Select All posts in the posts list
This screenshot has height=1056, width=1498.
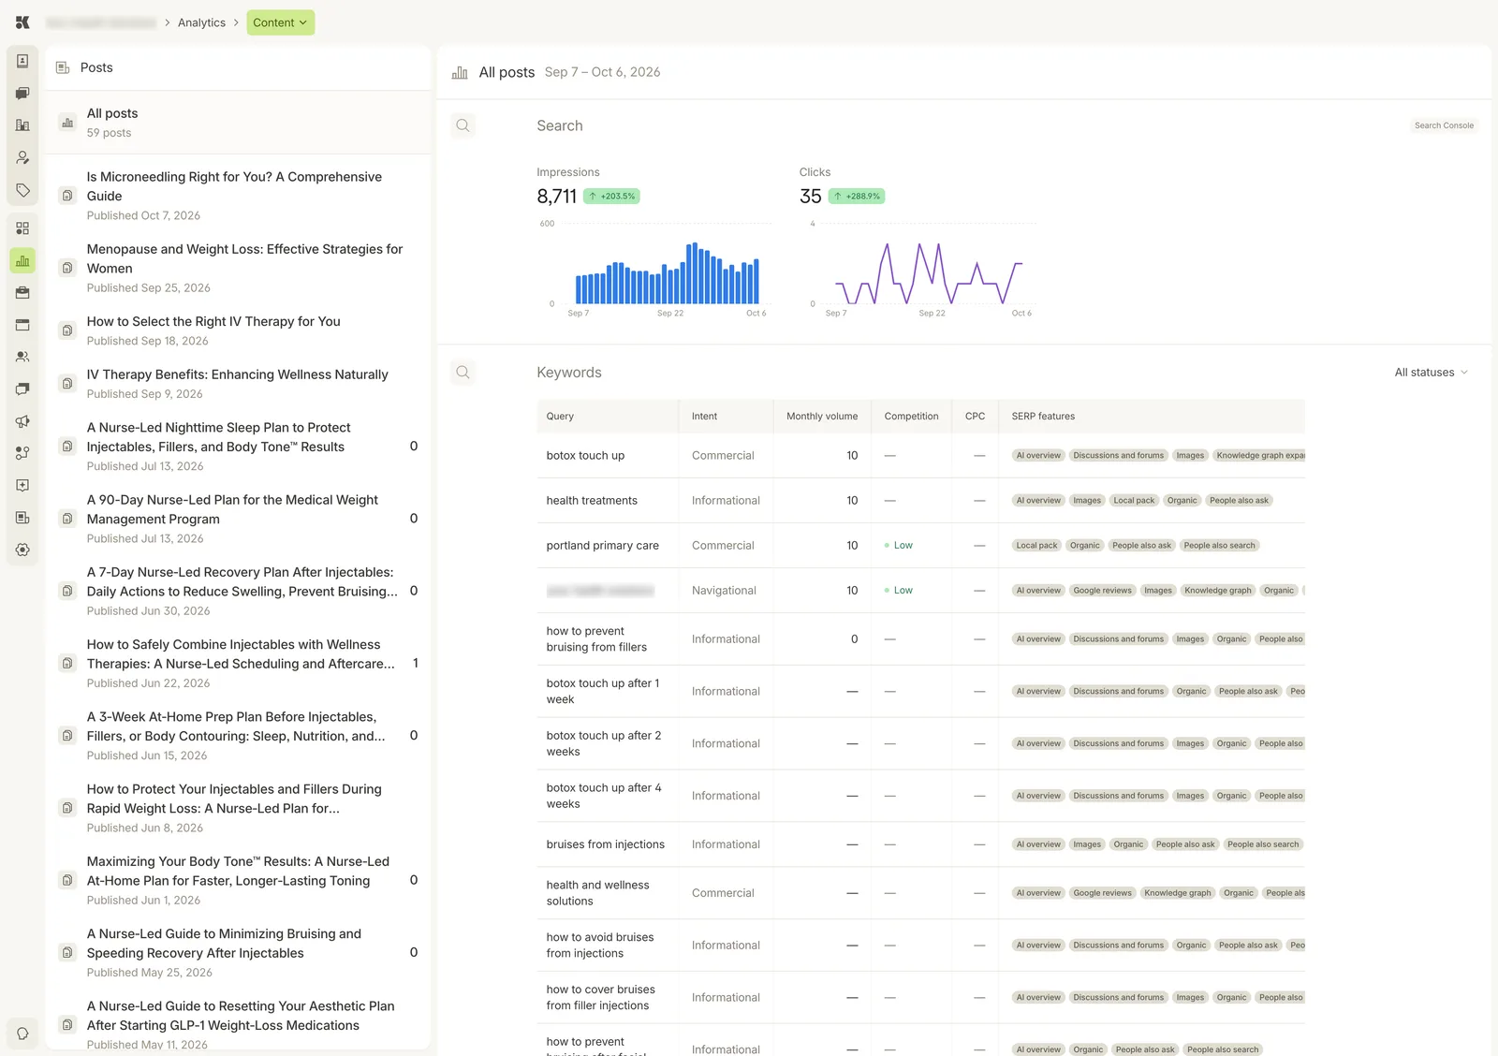238,123
